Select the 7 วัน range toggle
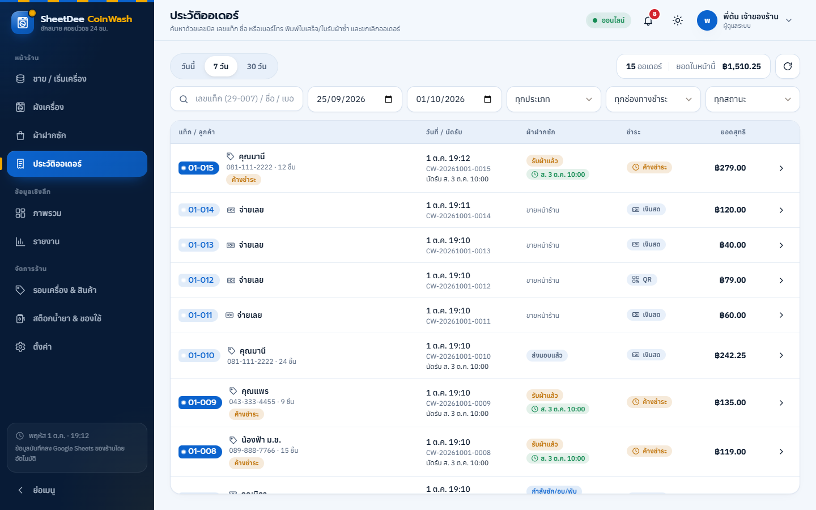816x510 pixels. (x=221, y=66)
